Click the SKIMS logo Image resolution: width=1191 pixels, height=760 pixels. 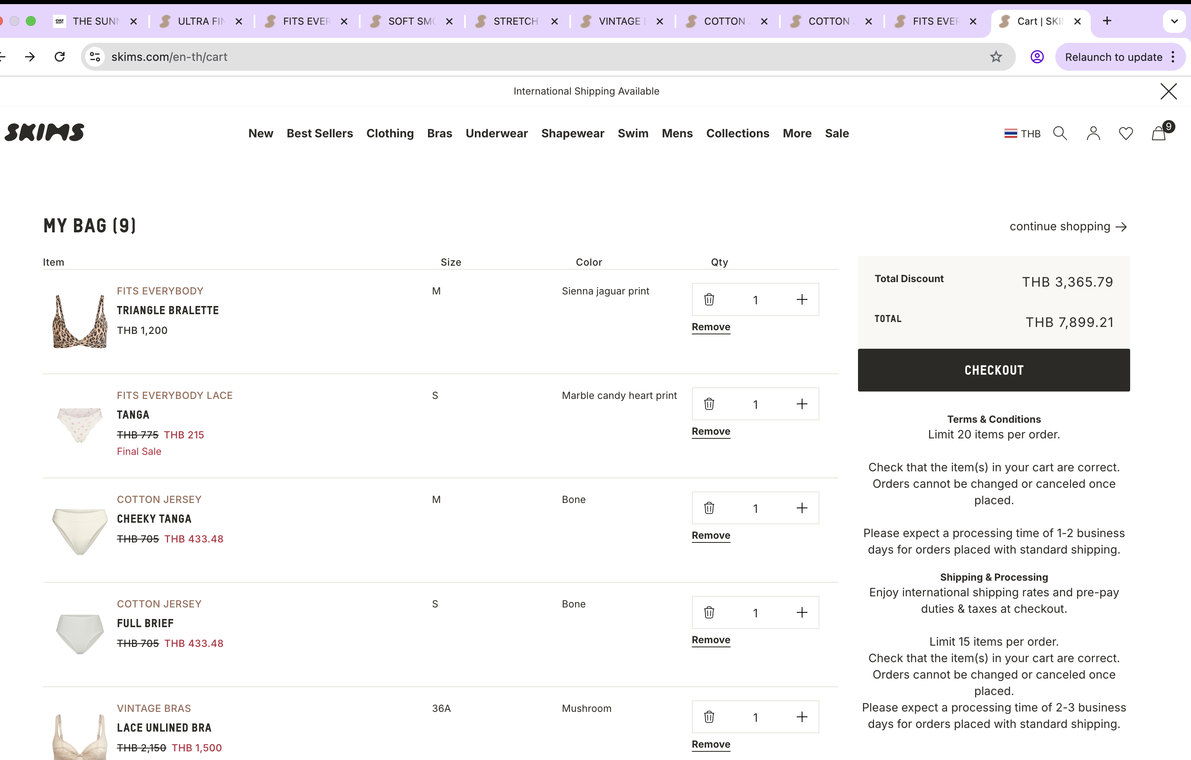44,132
